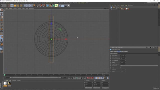Enable Texture mode in left palette
The width and height of the screenshot is (160, 90).
pyautogui.click(x=1, y=17)
